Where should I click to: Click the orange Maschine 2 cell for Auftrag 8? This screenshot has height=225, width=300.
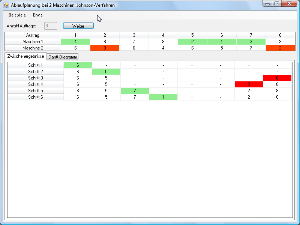[280, 48]
